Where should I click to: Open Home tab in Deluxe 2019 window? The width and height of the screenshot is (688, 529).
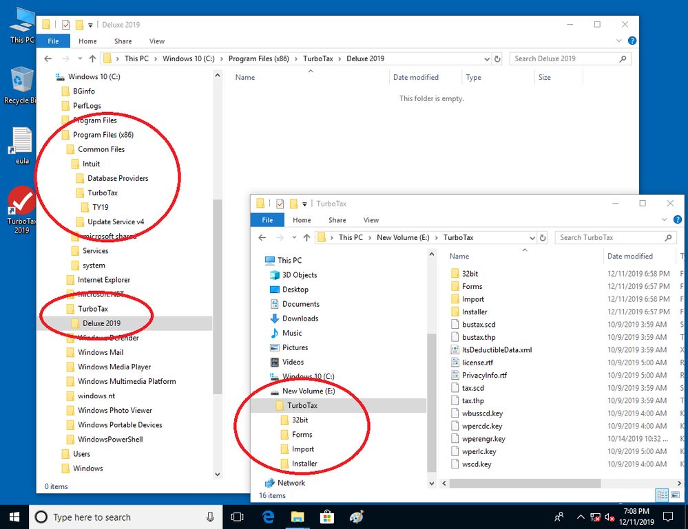click(x=87, y=41)
